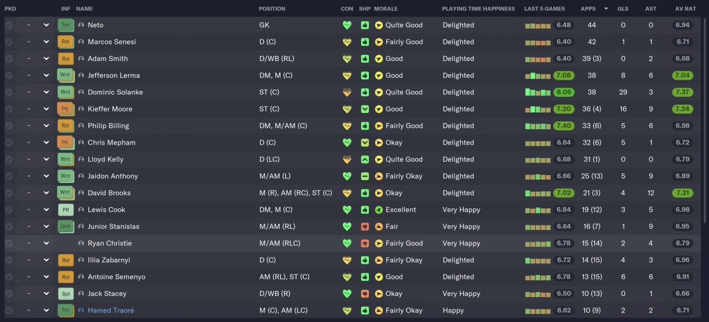Click Neto's Trn status icon
Screen dimensions: 709x322
point(65,25)
